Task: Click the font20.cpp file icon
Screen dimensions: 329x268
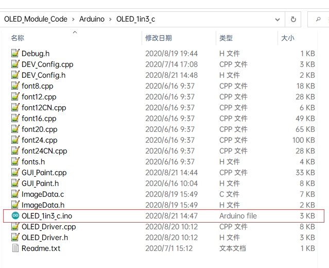Action: 15,129
